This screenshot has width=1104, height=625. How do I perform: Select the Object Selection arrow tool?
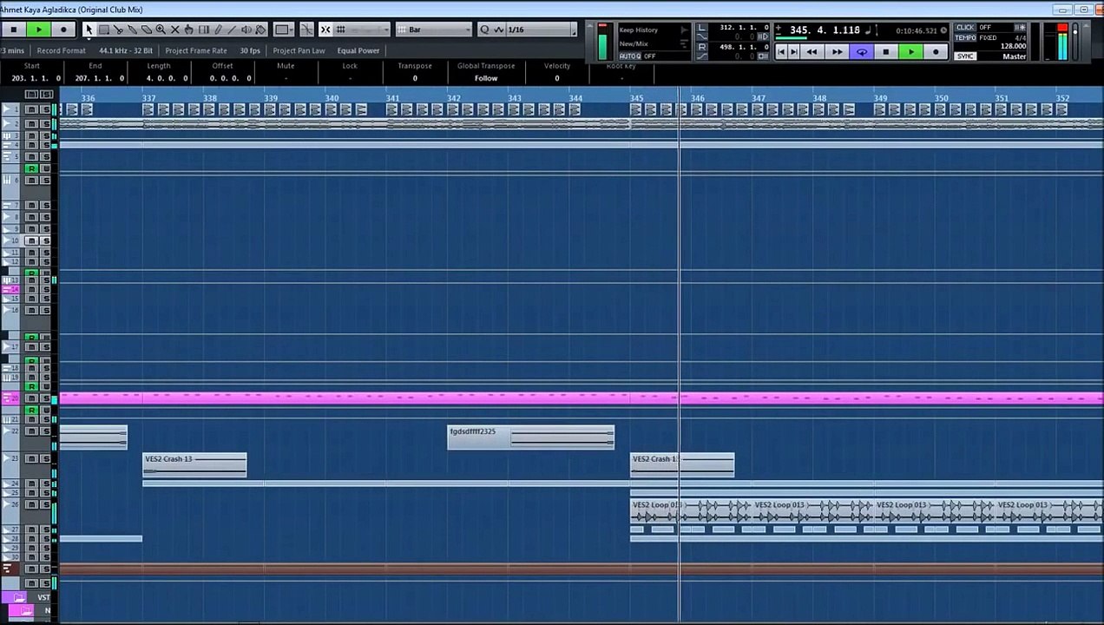(89, 30)
